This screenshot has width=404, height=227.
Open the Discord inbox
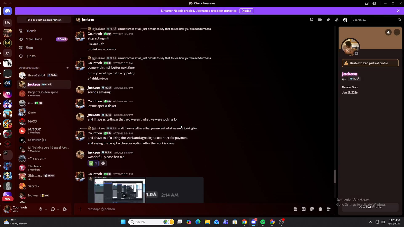367,3
